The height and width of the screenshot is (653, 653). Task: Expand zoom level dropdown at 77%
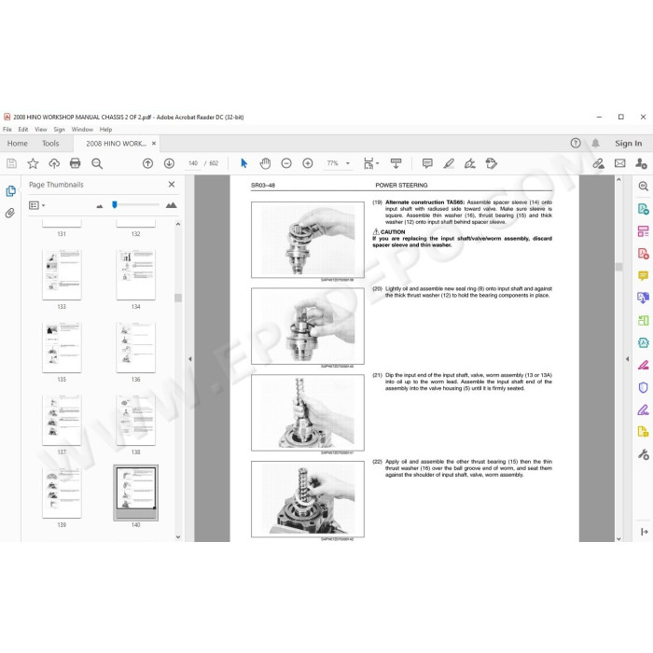[x=348, y=163]
